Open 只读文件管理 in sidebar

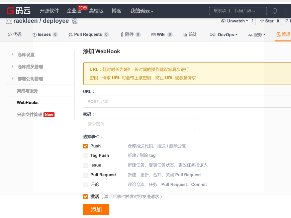[x=30, y=115]
